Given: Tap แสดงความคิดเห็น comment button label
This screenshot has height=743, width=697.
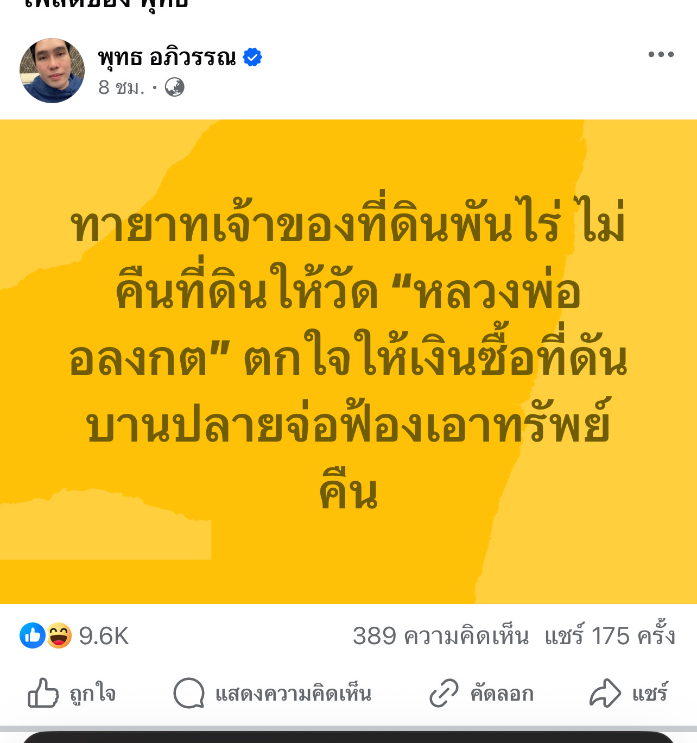Looking at the screenshot, I should 293,694.
